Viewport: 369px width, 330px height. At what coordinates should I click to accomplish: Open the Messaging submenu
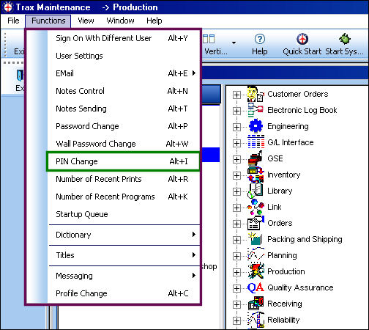click(x=124, y=276)
